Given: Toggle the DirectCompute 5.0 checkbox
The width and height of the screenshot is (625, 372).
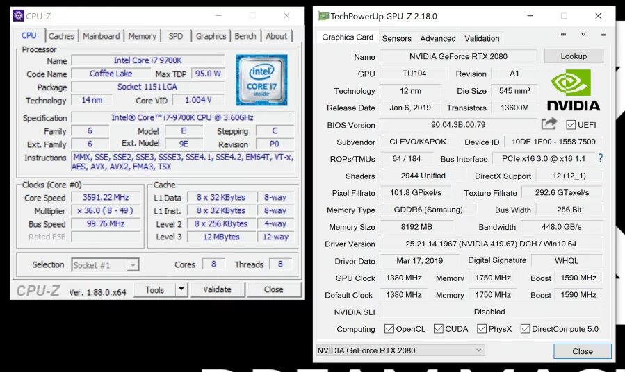Looking at the screenshot, I should [525, 329].
